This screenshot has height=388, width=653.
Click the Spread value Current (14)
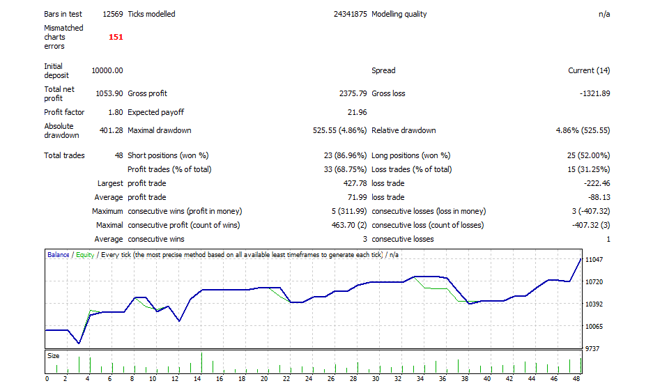(x=589, y=70)
